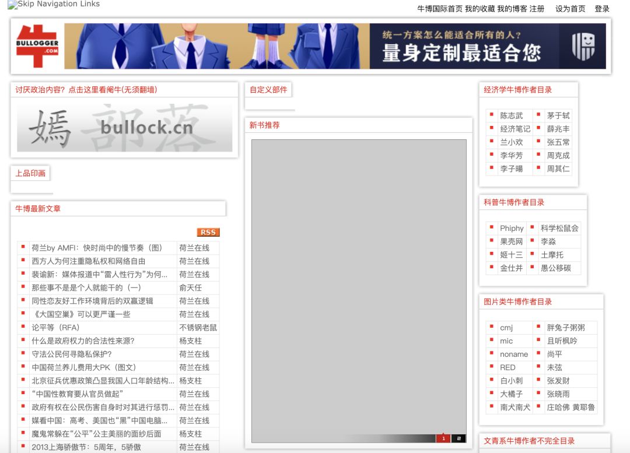Screen dimensions: 630x453
Task: Click the 登录 login link
Action: 602,9
